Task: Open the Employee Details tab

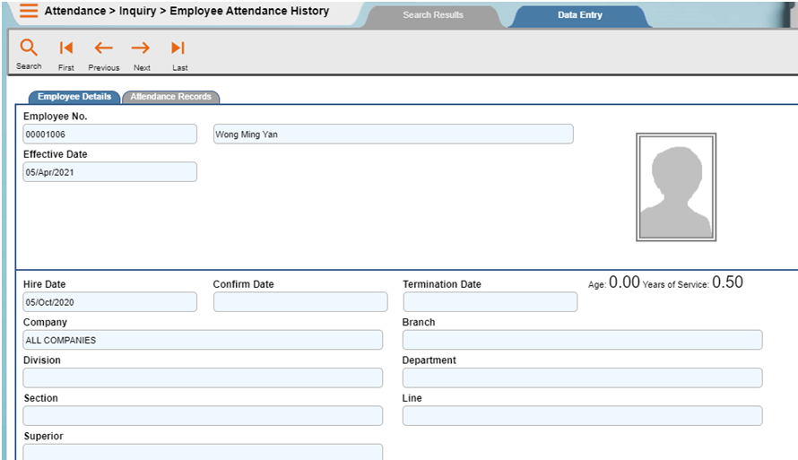Action: pos(74,97)
